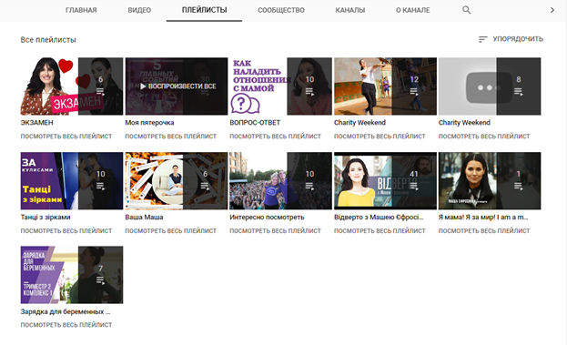The image size is (567, 345).
Task: Click the sort icon beside УПОРЯДОЧИТЬ
Action: [482, 39]
